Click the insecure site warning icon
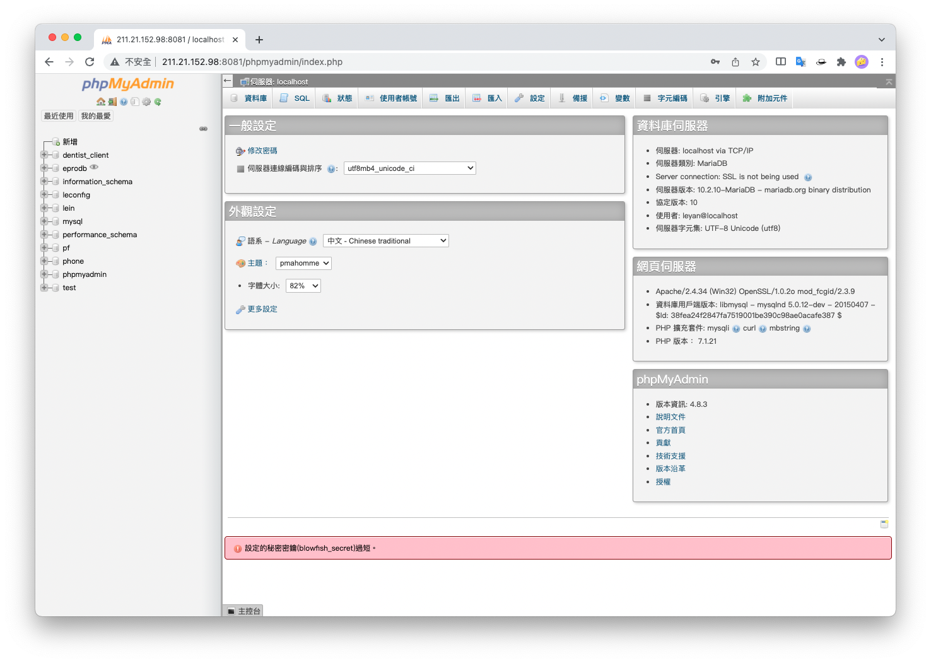931x663 pixels. tap(115, 62)
